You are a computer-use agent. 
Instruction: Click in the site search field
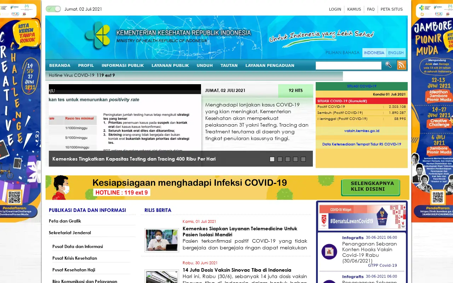click(349, 65)
